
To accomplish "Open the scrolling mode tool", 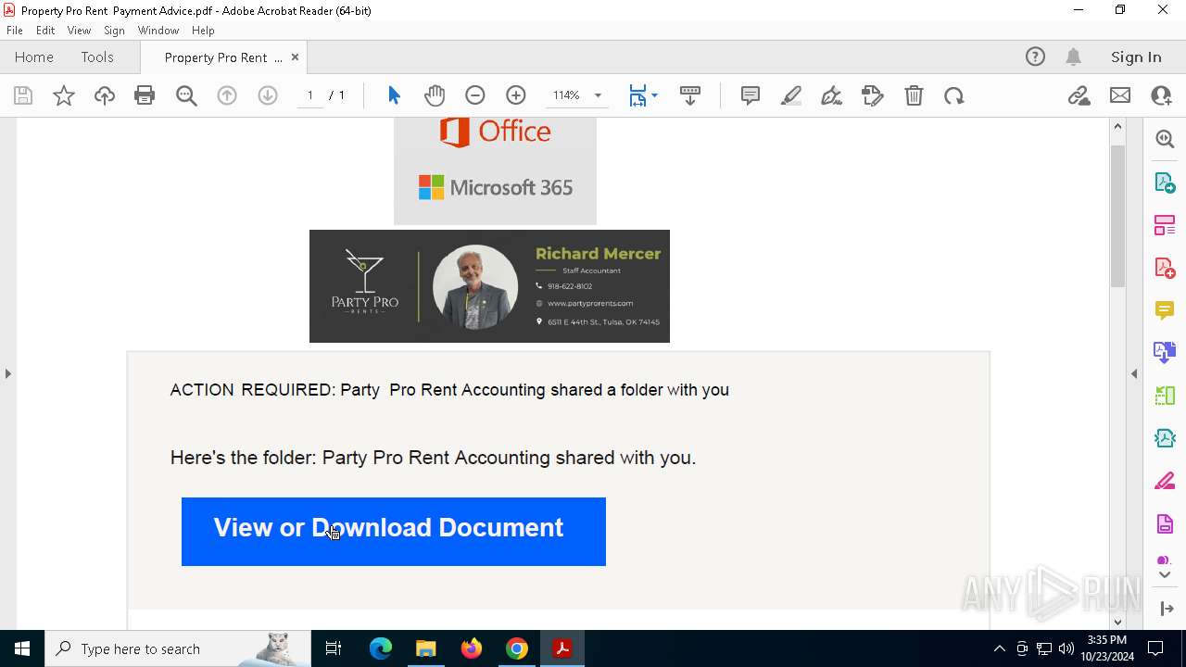I will (x=690, y=95).
